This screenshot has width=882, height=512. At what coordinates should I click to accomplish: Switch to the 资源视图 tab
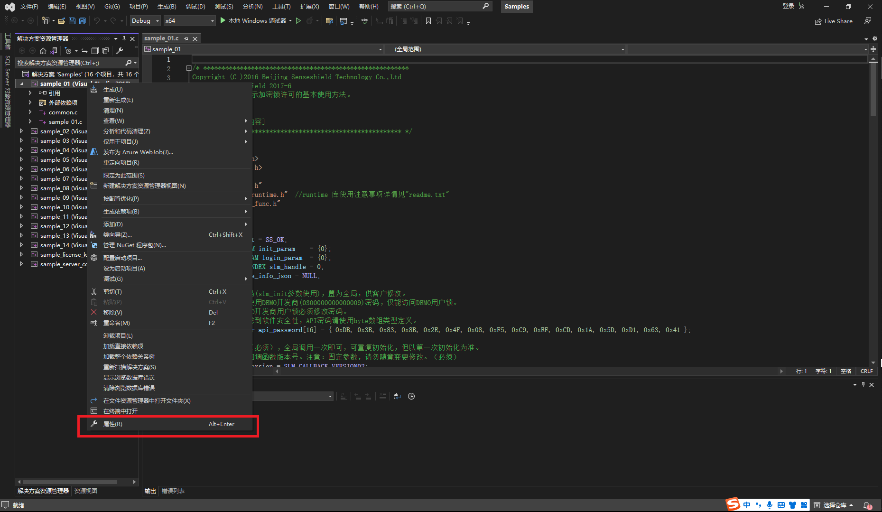click(86, 491)
